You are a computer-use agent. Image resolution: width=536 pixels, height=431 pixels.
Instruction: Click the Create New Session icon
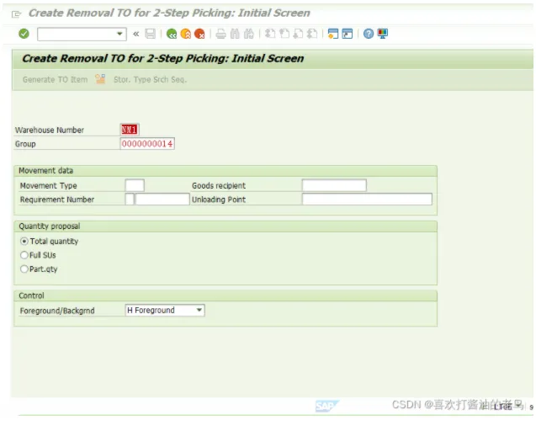333,34
